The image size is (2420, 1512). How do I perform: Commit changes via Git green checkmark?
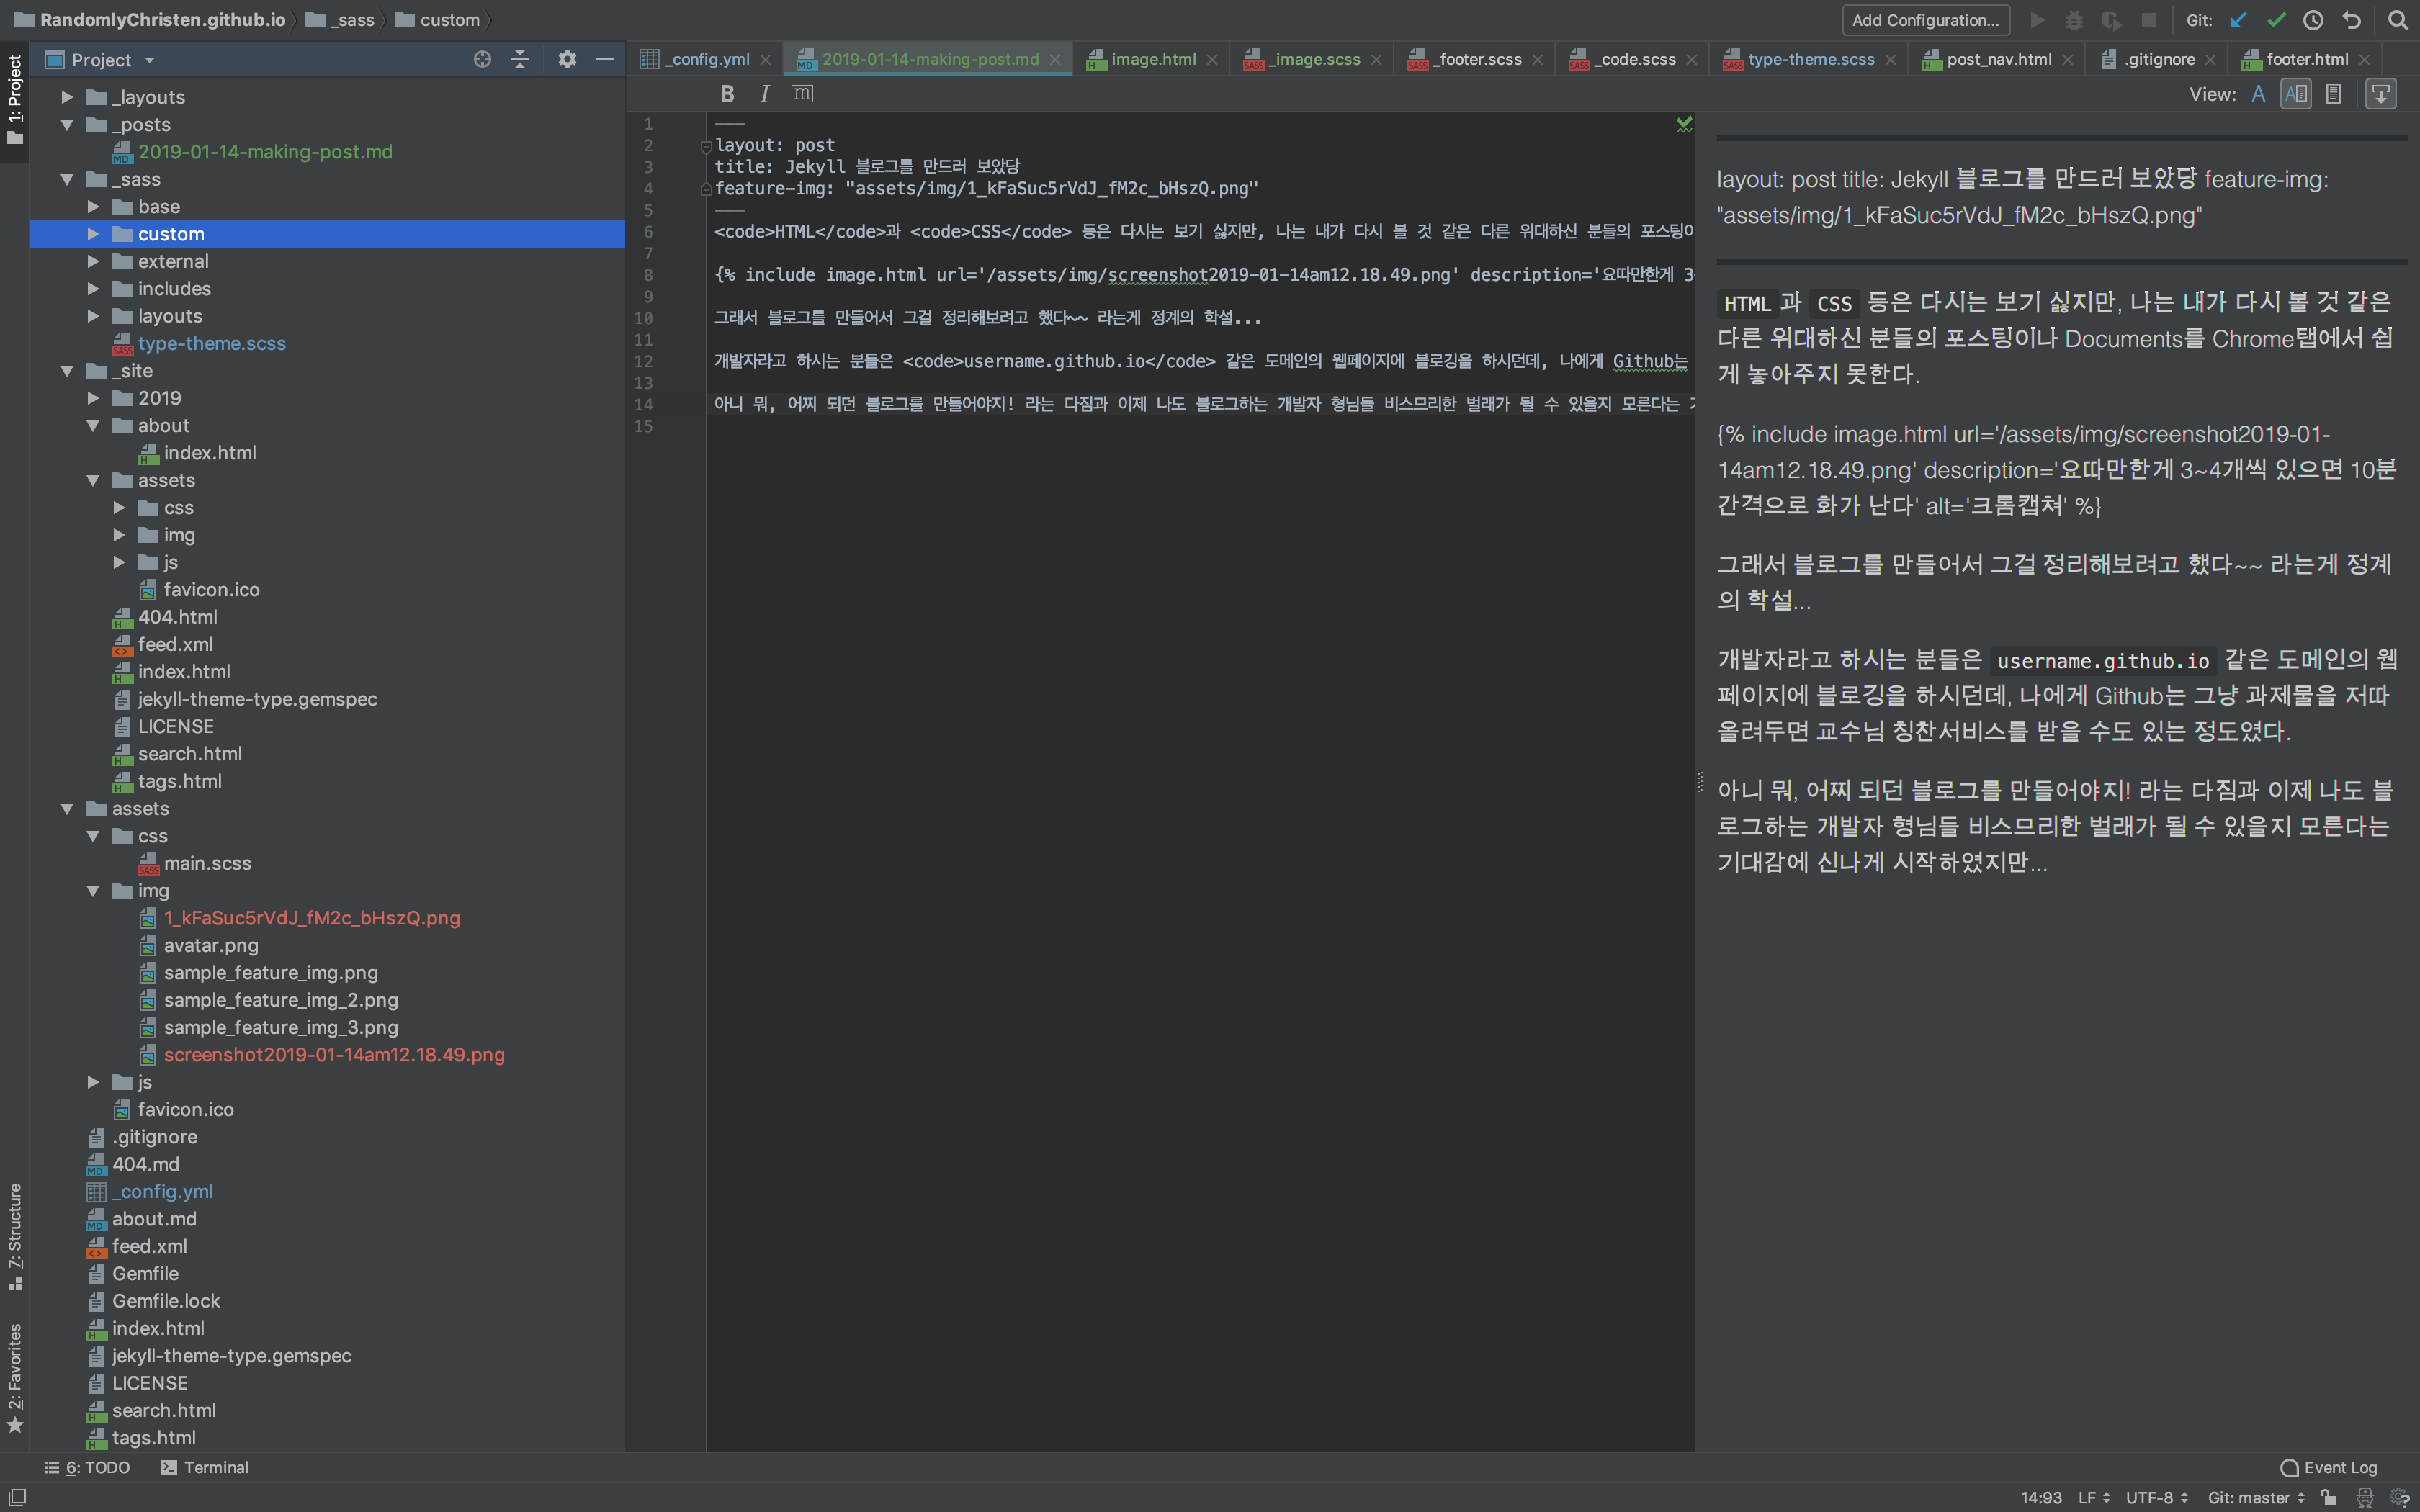point(2277,20)
